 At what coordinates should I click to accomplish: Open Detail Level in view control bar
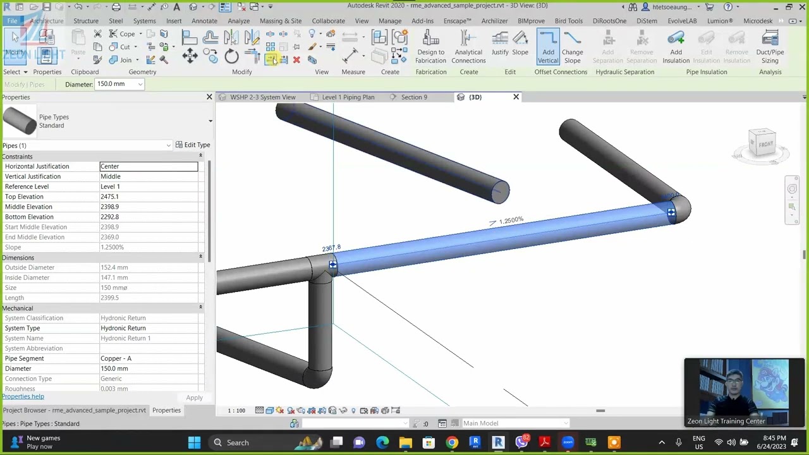(260, 411)
